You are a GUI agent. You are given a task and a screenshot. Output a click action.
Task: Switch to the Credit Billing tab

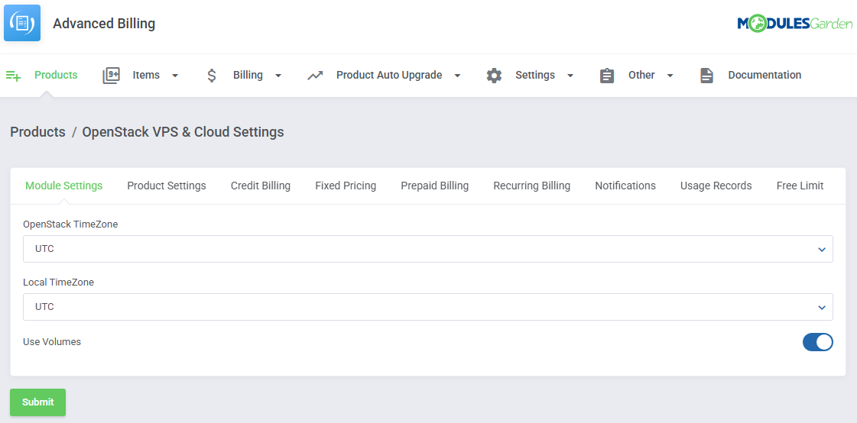[261, 186]
